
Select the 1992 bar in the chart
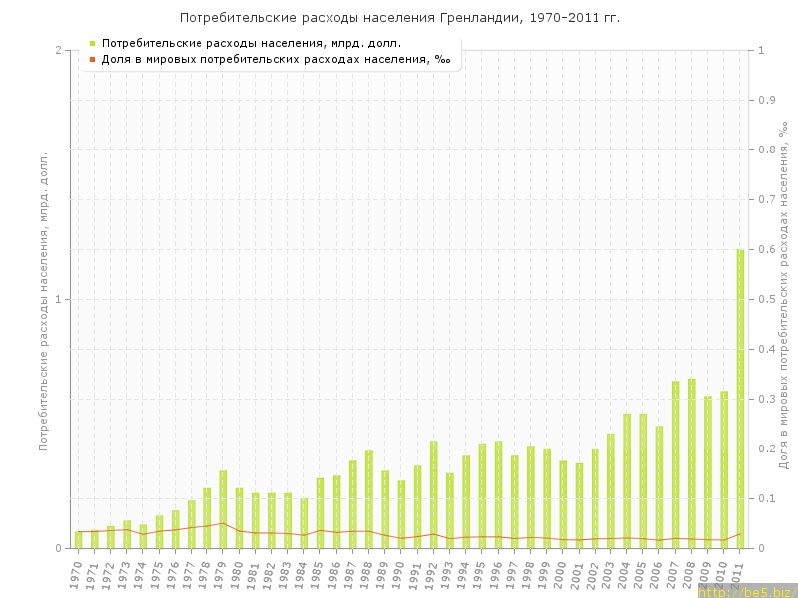tap(433, 494)
